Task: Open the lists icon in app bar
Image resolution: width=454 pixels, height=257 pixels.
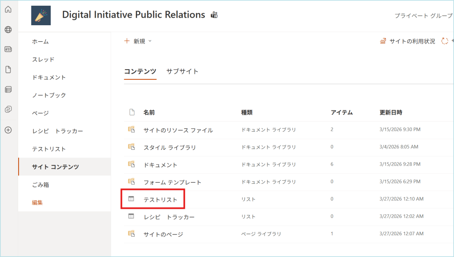Action: pyautogui.click(x=8, y=90)
